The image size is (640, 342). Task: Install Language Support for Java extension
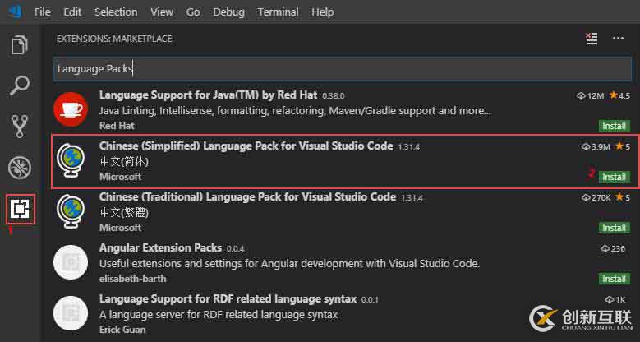pos(615,126)
